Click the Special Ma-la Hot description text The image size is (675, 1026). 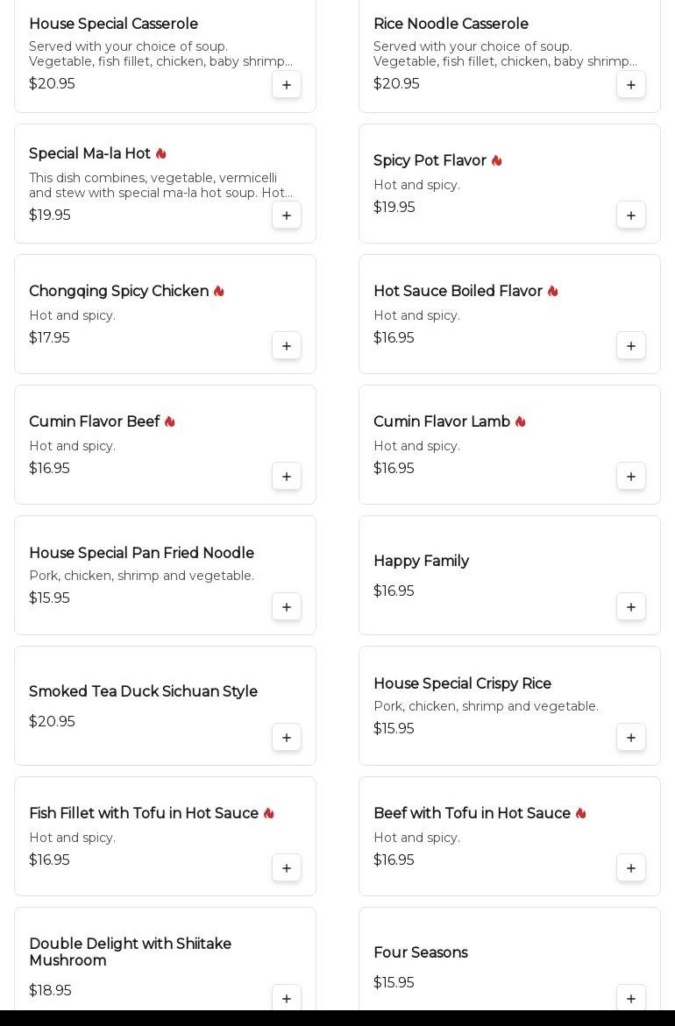tap(160, 185)
